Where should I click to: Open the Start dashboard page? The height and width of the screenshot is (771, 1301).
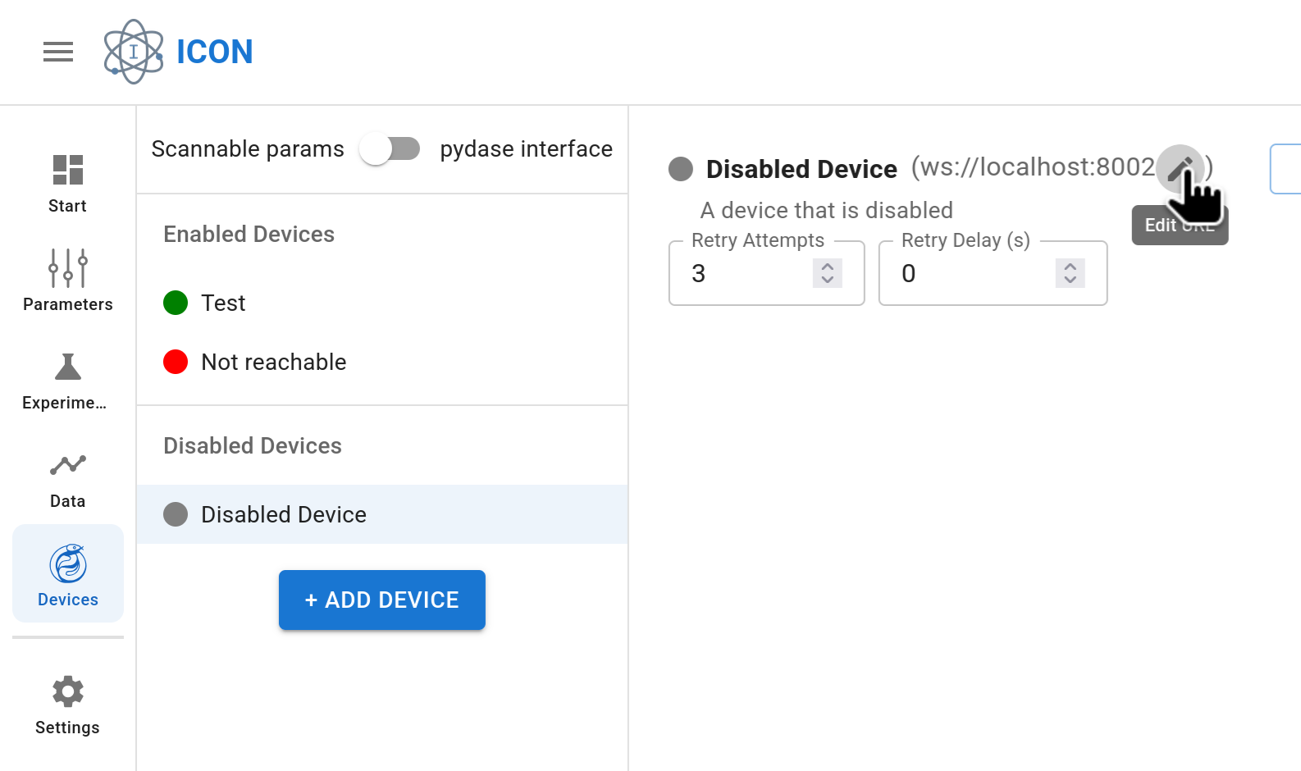click(67, 184)
